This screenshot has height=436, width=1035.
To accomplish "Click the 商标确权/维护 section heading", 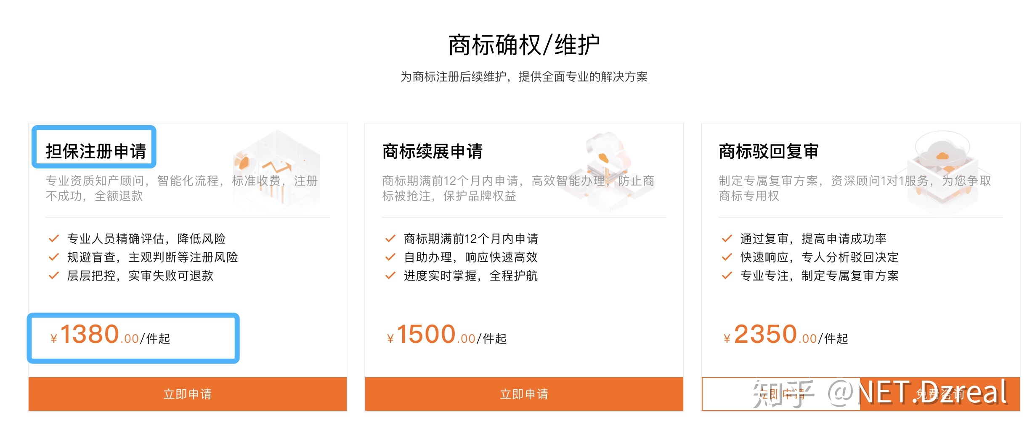I will [x=524, y=45].
